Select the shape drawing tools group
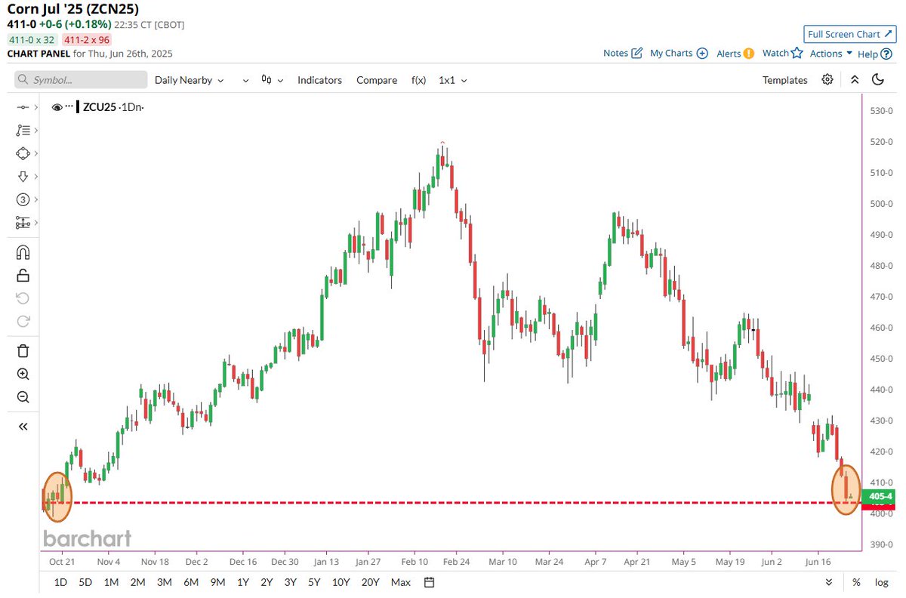906x598 pixels. coord(23,153)
